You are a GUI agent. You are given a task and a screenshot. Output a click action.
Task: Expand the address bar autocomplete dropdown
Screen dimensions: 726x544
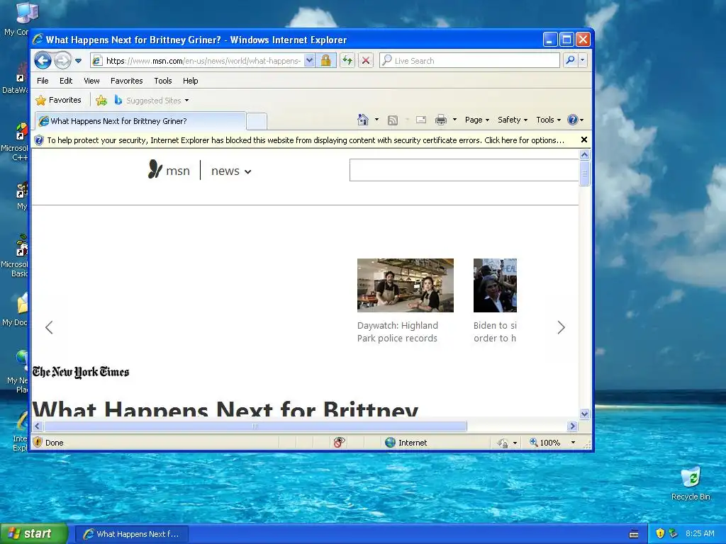(309, 61)
